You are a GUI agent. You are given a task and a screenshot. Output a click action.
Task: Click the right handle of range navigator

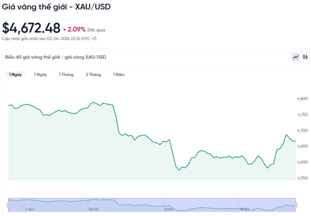(x=295, y=205)
